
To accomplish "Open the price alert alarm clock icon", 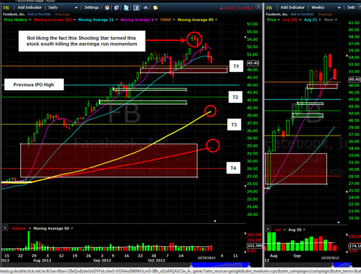I will coord(107,8).
